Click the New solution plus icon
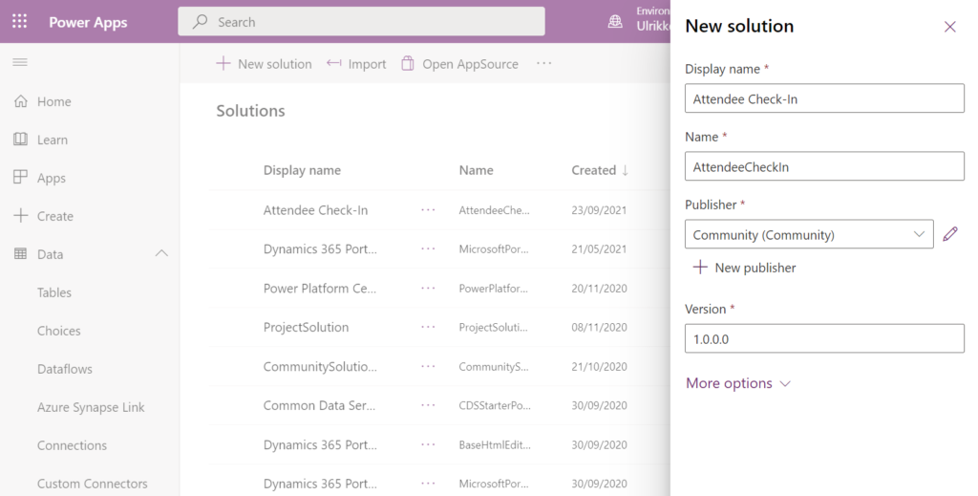Image resolution: width=978 pixels, height=496 pixels. click(223, 64)
